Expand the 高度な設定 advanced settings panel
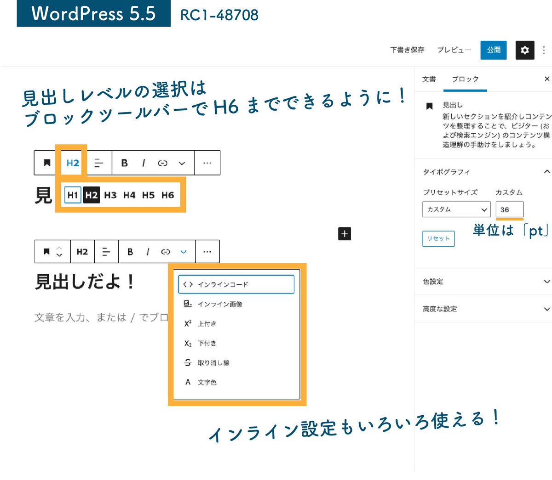 [x=483, y=309]
